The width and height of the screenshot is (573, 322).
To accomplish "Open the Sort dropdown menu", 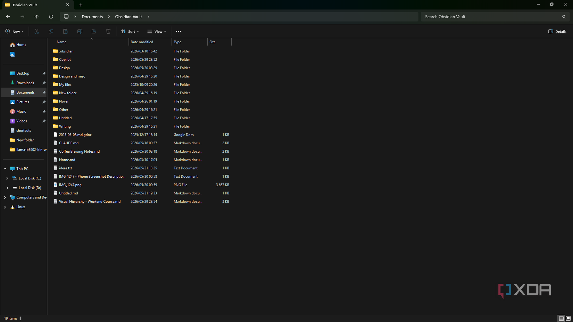I will [130, 31].
